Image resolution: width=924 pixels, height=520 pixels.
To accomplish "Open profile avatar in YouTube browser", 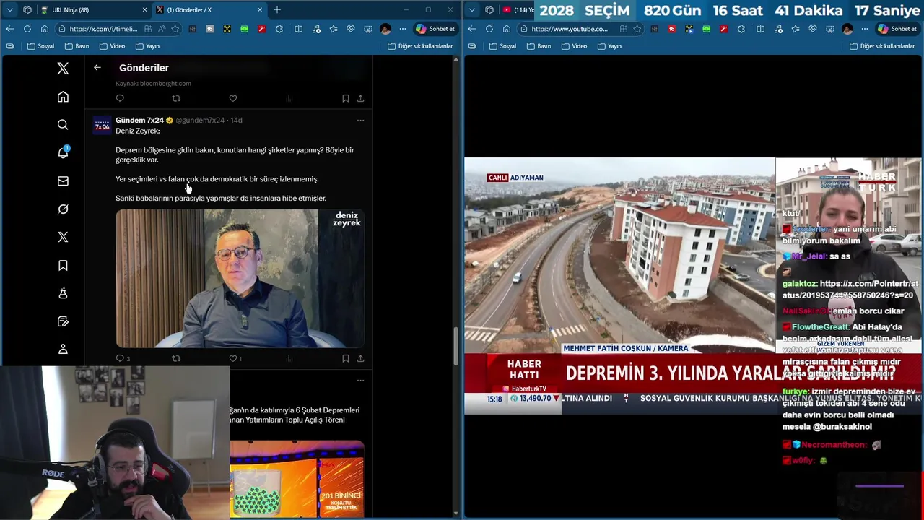I will [847, 29].
